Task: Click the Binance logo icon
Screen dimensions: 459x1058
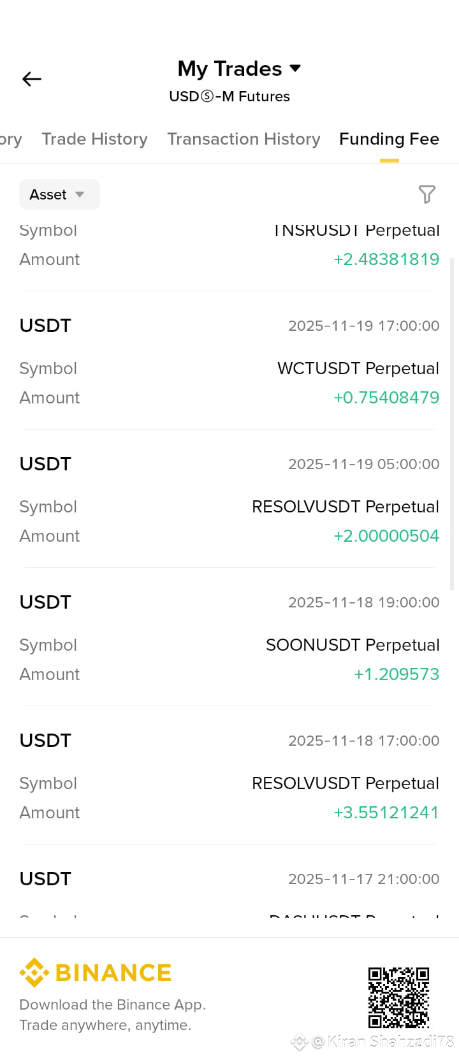Action: point(34,973)
